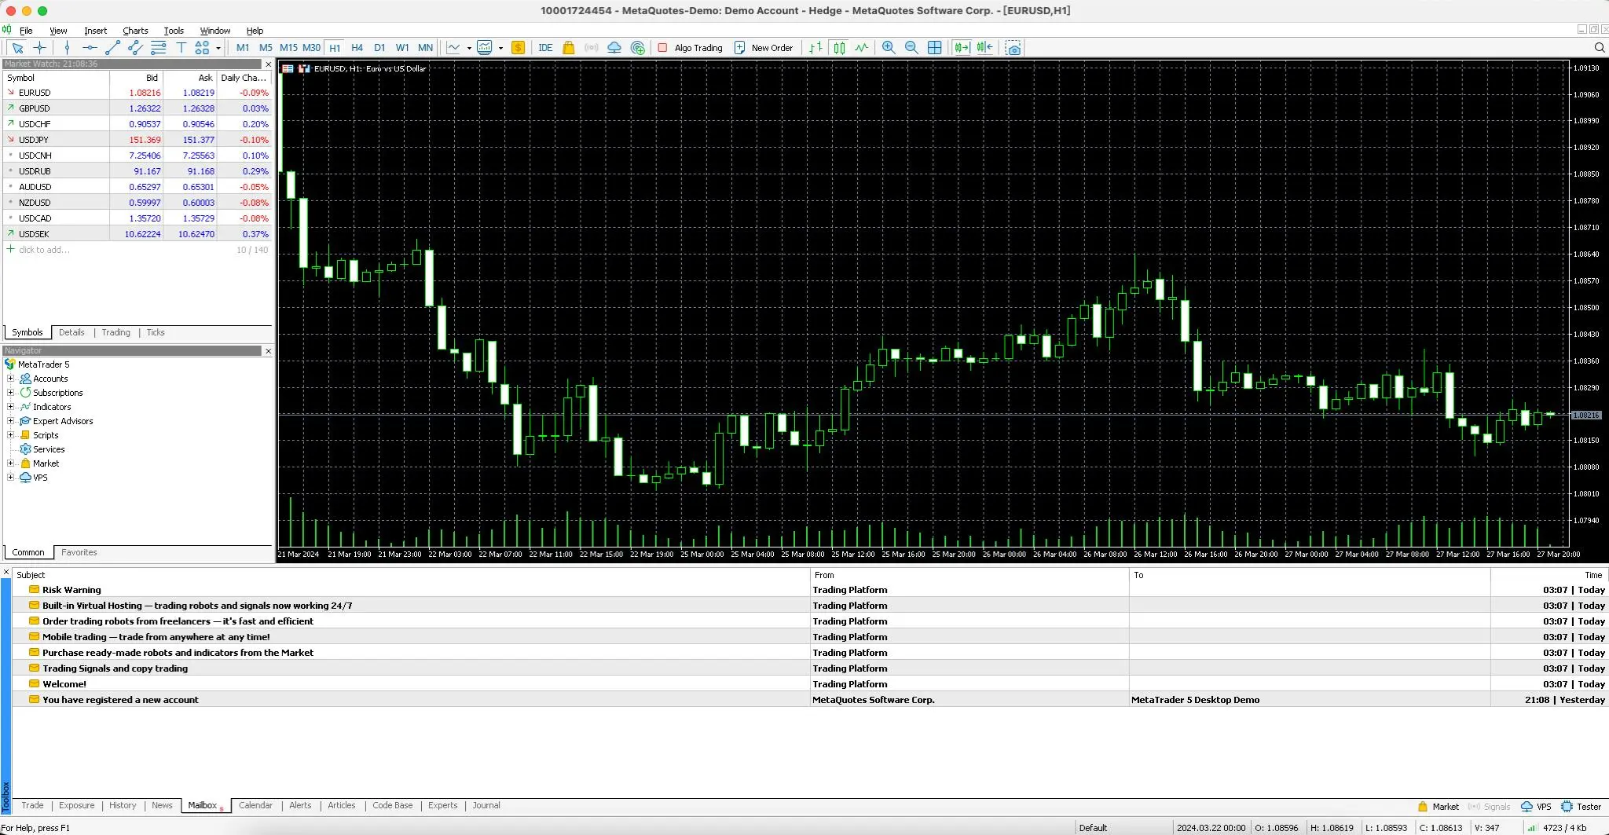Switch chart to candlesticks
The height and width of the screenshot is (835, 1609).
pos(839,48)
